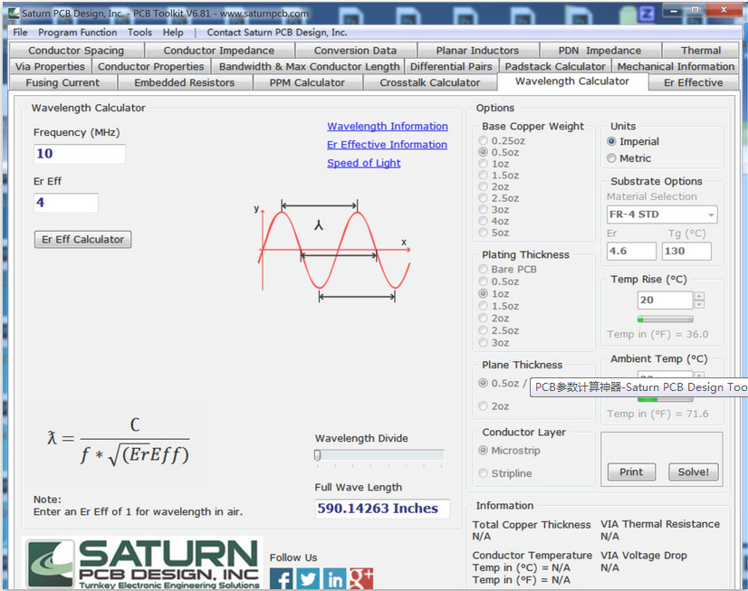The width and height of the screenshot is (748, 591).
Task: Decrease Temp Rise with down arrow
Action: [x=699, y=304]
